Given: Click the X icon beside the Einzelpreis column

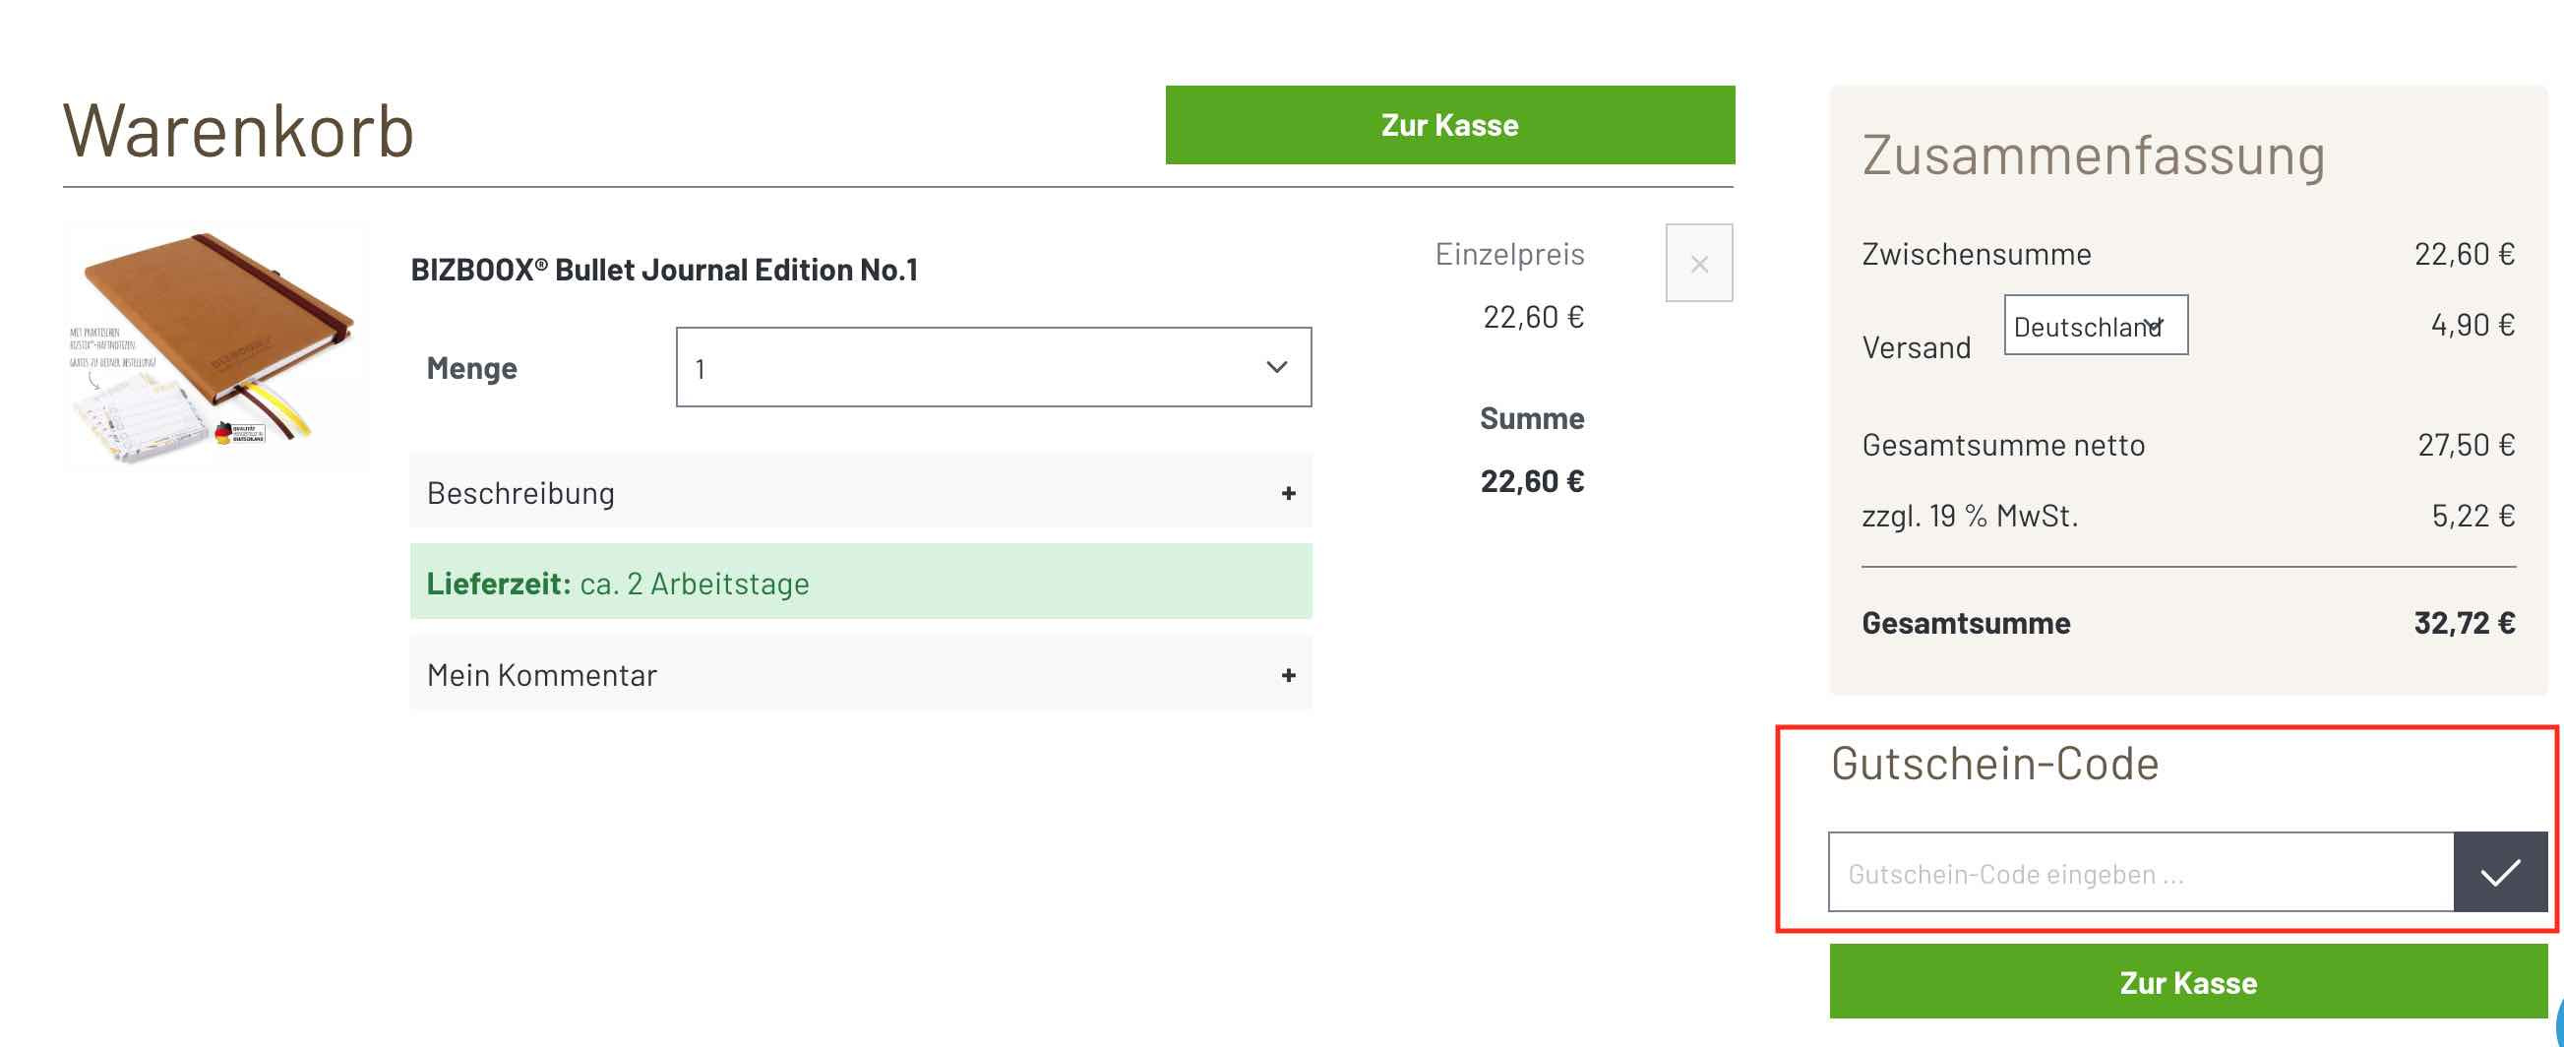Looking at the screenshot, I should (x=1699, y=263).
